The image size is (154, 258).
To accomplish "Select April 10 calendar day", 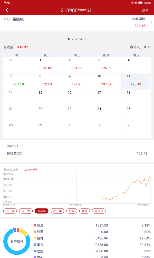I will (x=106, y=81).
